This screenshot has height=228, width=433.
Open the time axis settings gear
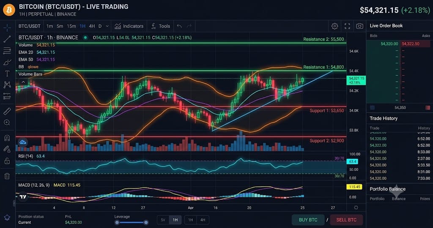(x=356, y=208)
